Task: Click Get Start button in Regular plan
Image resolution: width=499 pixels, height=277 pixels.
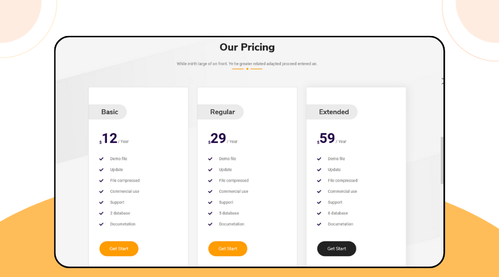Action: pyautogui.click(x=227, y=249)
